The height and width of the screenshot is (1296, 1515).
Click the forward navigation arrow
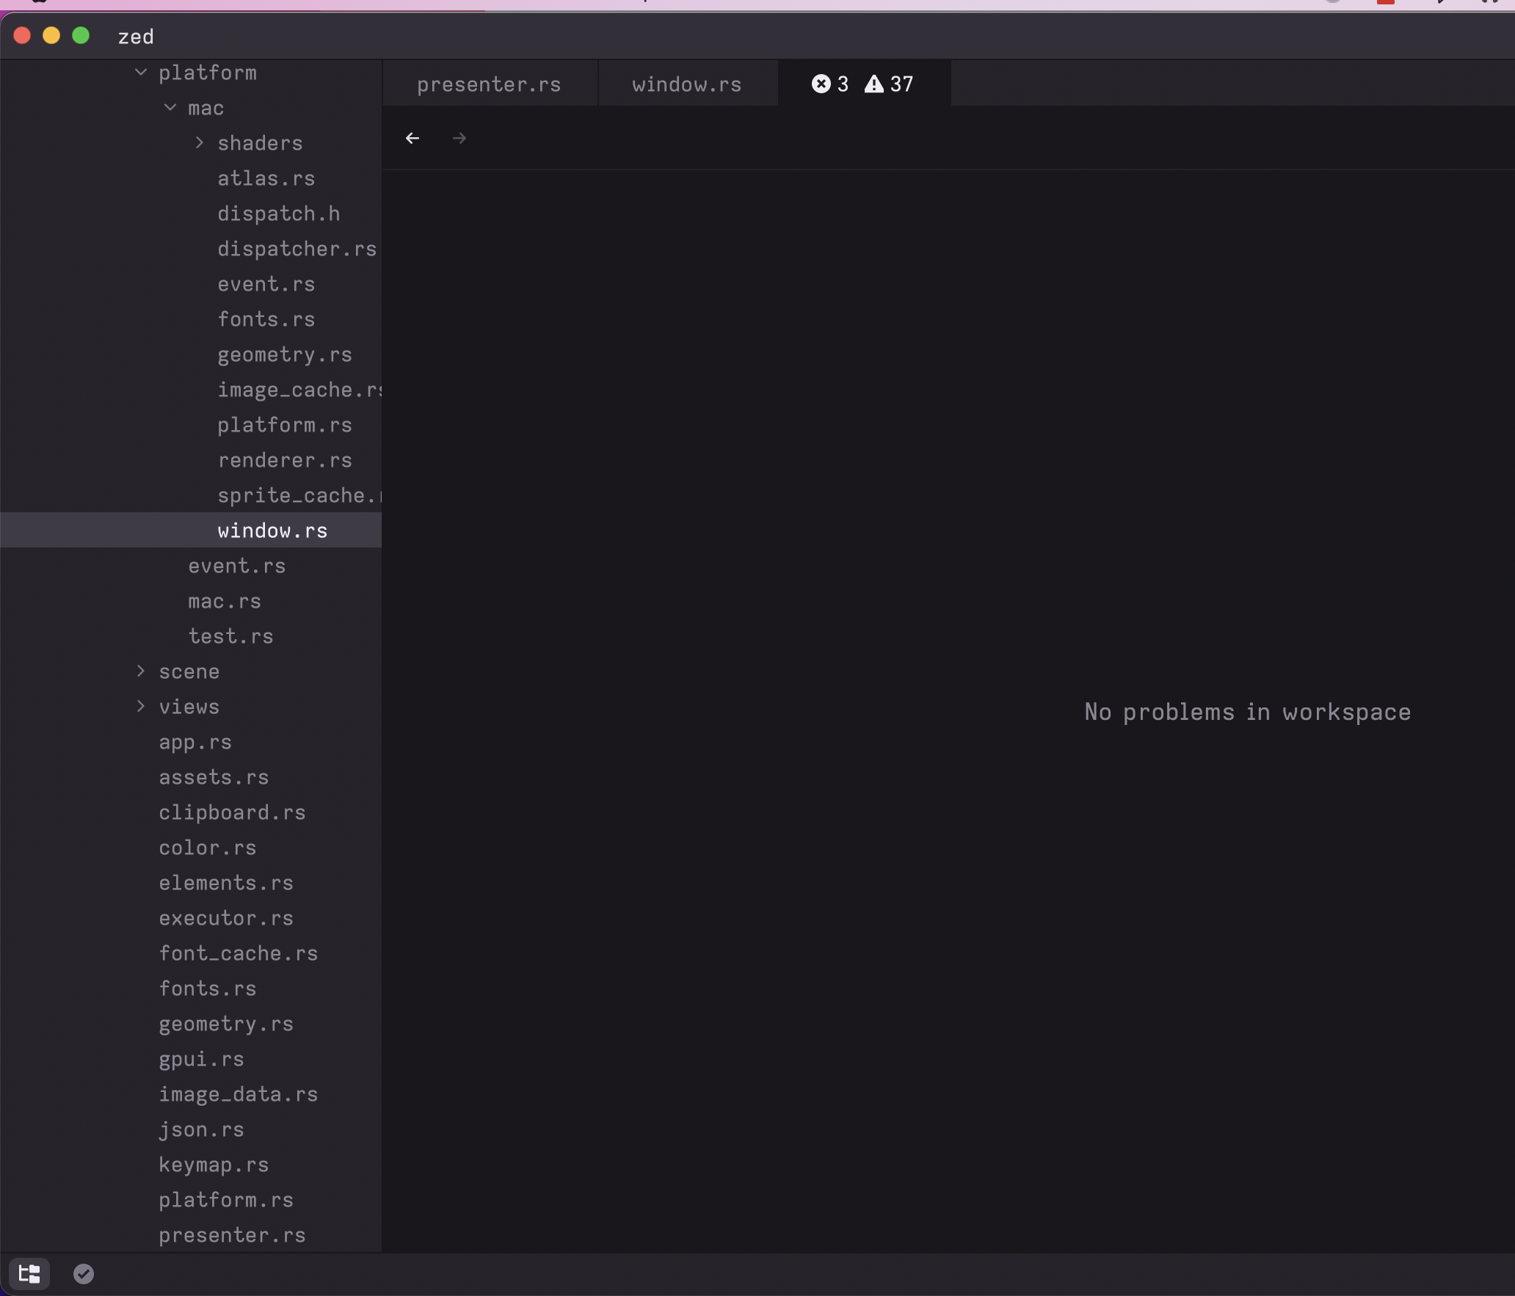pyautogui.click(x=459, y=139)
